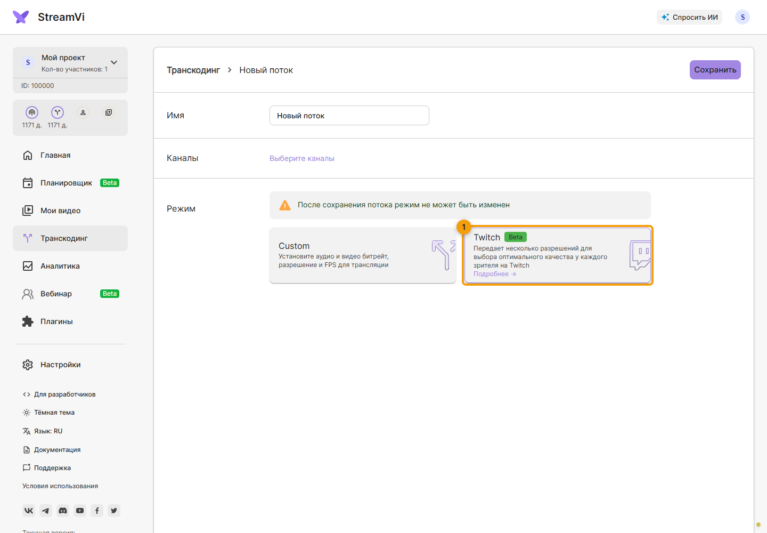This screenshot has width=767, height=533.
Task: Open Мои видео in the sidebar
Action: (70, 211)
